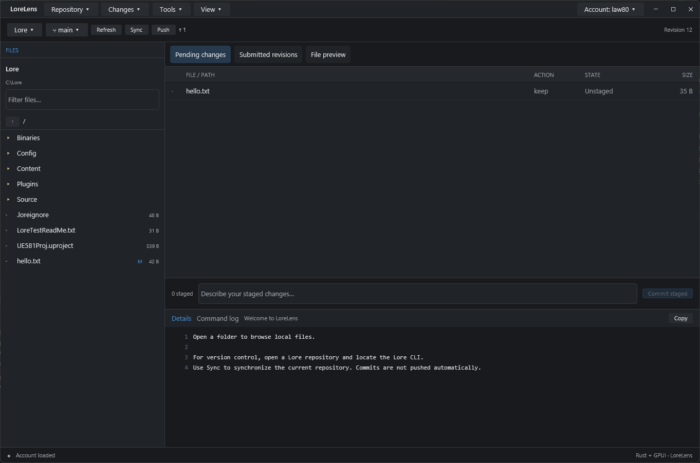Switch to the Pending changes tab
Screen dimensions: 700x463
point(200,54)
